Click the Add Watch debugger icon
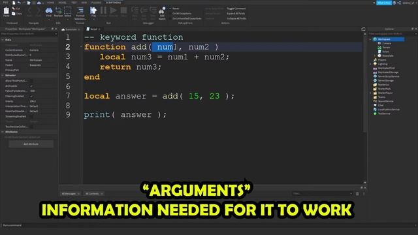Viewport: 418px width, 235px height. (162, 10)
